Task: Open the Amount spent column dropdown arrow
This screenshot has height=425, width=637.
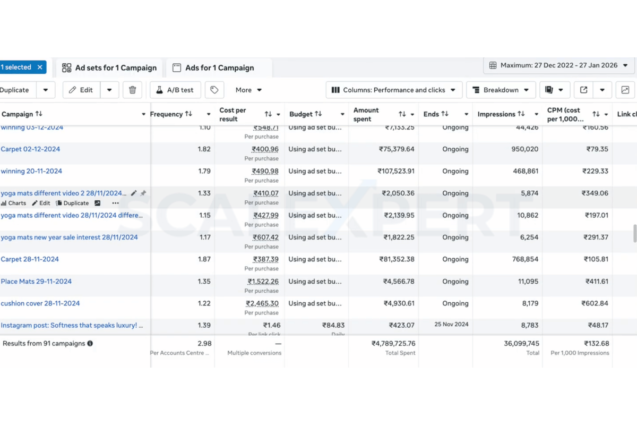Action: pos(412,114)
